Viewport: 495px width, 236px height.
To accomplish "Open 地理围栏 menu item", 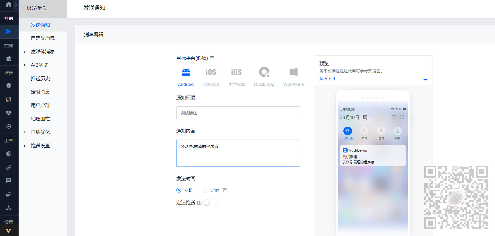I will (x=40, y=119).
